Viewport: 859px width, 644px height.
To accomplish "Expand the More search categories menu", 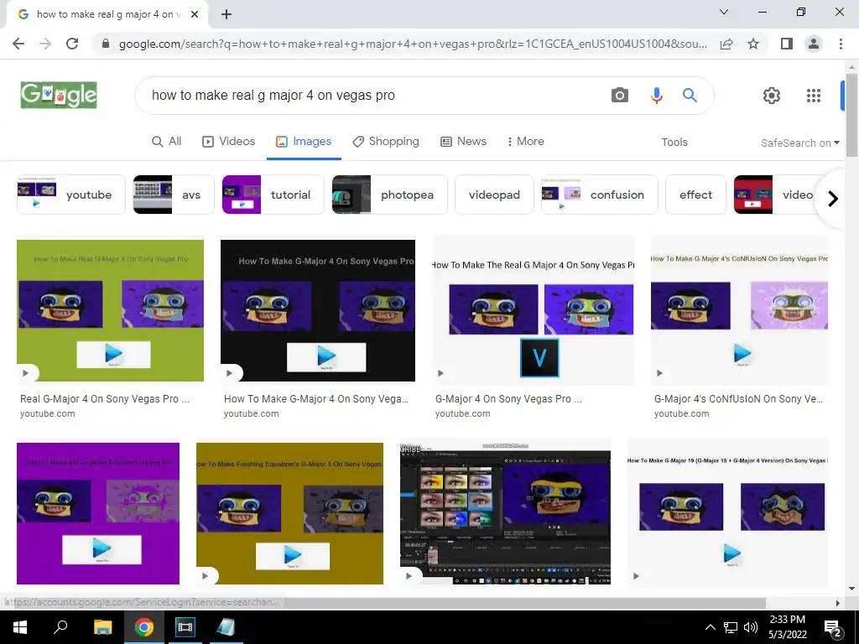I will point(525,141).
